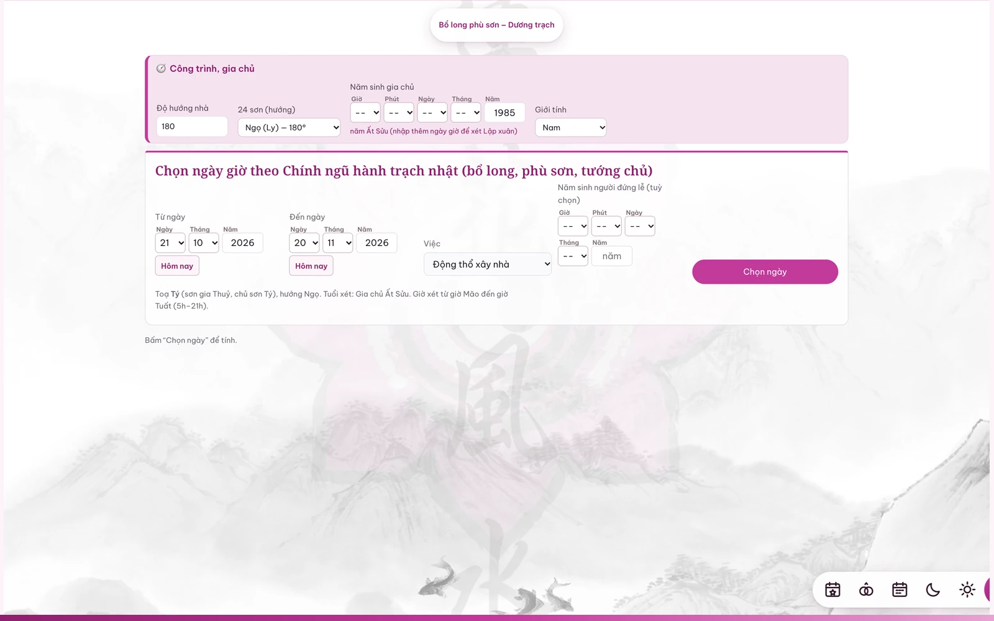Open the starred calendar icon in bottom toolbar

coord(832,590)
